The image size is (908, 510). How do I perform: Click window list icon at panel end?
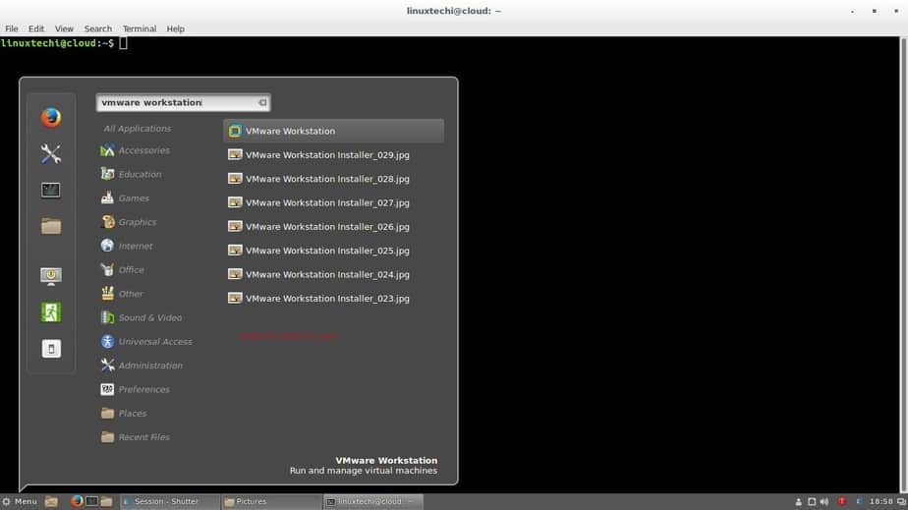click(x=901, y=502)
